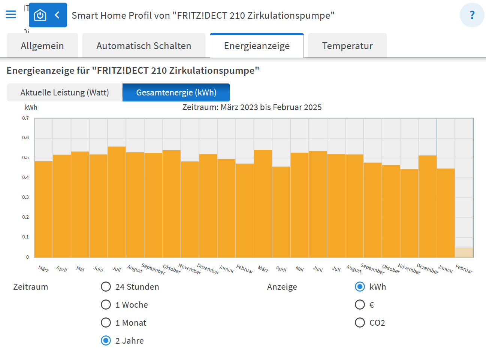Select the 2 Jahre time range
486x362 pixels.
click(x=106, y=341)
